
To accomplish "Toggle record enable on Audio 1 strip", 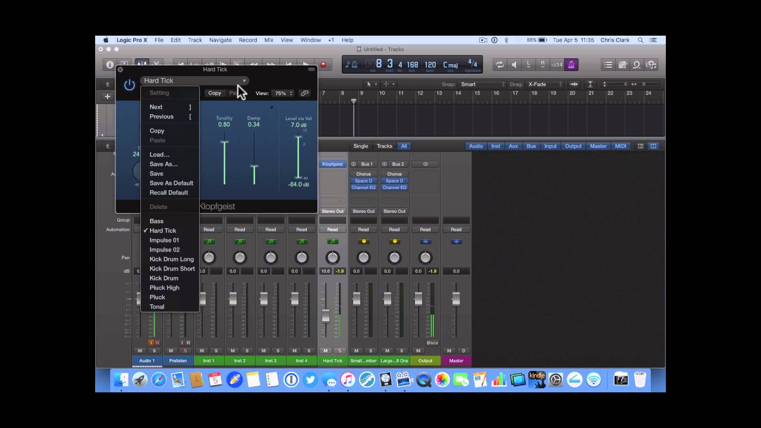I will (x=158, y=343).
